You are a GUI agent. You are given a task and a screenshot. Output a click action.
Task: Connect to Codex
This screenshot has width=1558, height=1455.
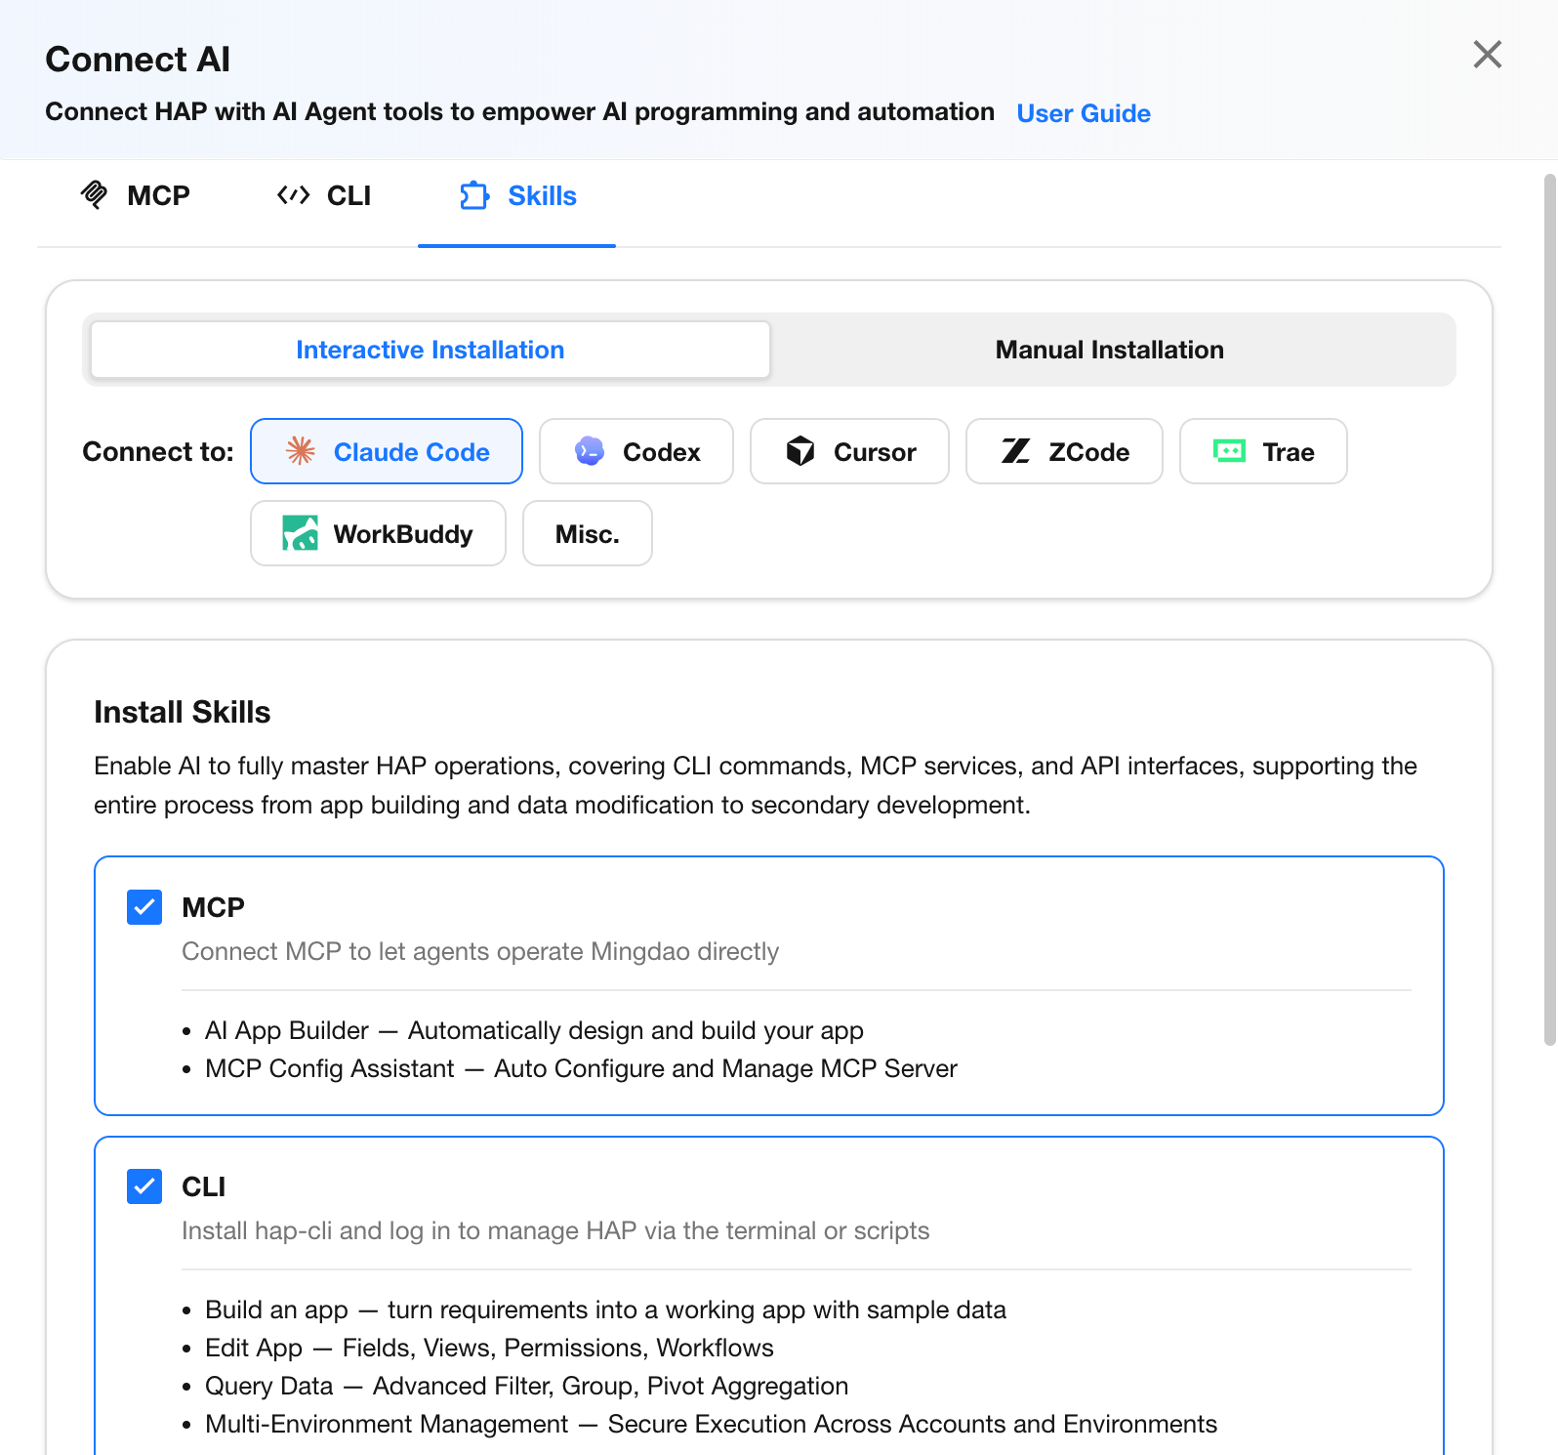(x=636, y=451)
